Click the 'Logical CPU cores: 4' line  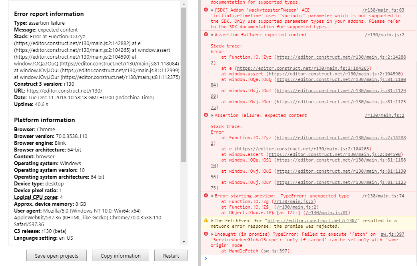(x=38, y=197)
